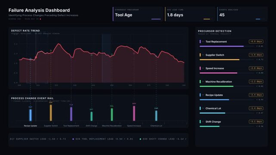Select the teal SFT bar in the event rail
Image resolution: width=276 pixels, height=155 pixels.
92,116
